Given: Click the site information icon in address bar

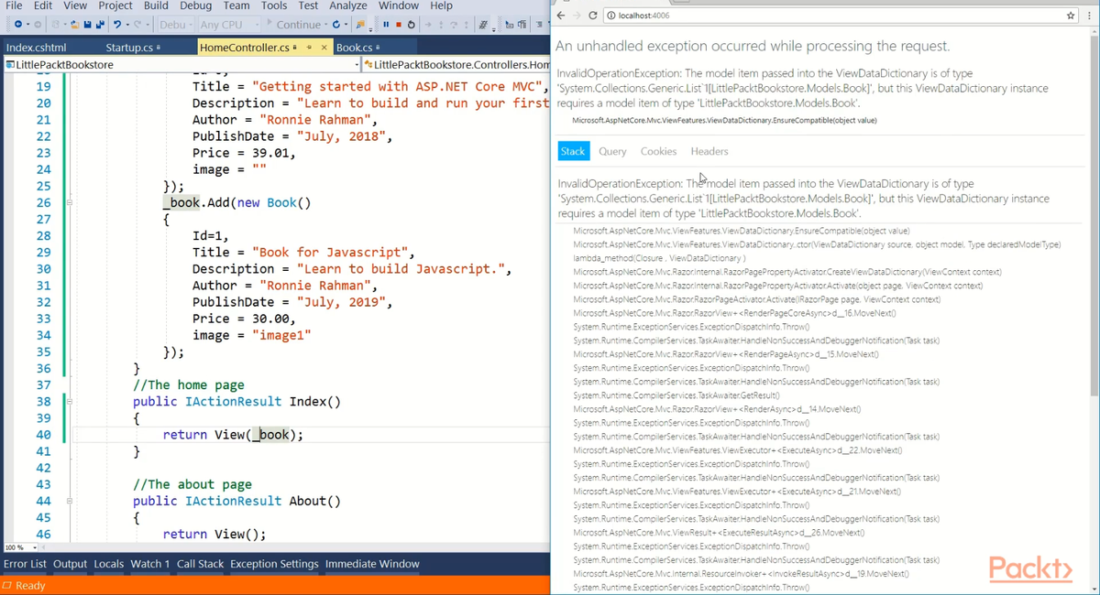Looking at the screenshot, I should [x=611, y=16].
